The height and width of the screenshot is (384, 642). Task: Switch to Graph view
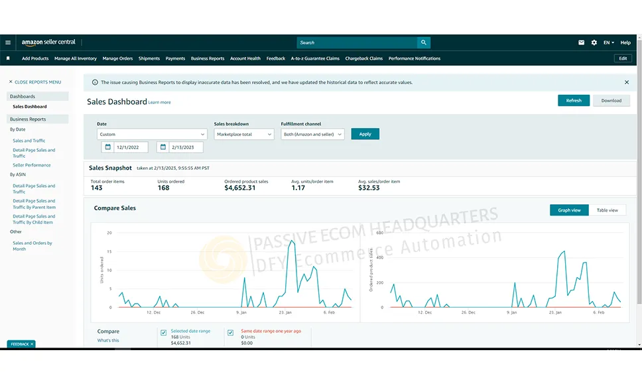569,210
